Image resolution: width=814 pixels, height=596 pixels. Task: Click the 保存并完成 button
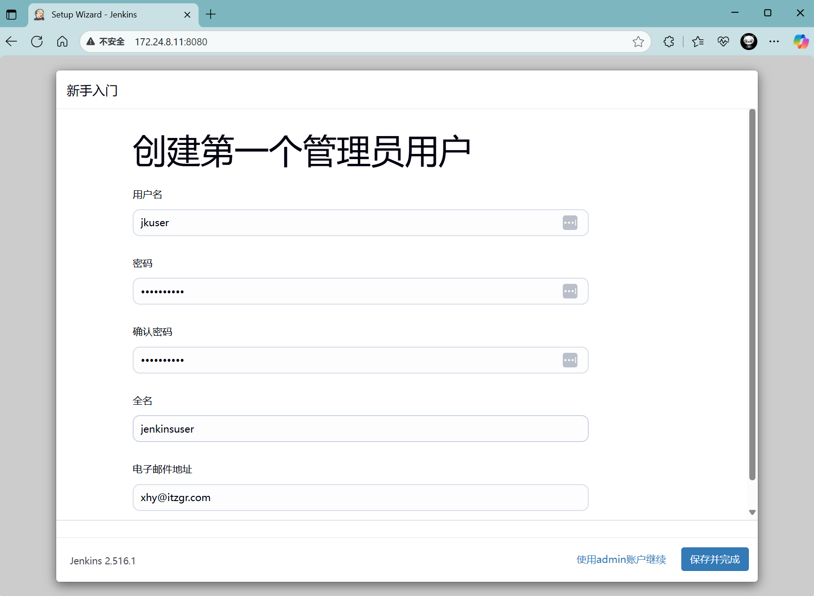click(x=714, y=559)
